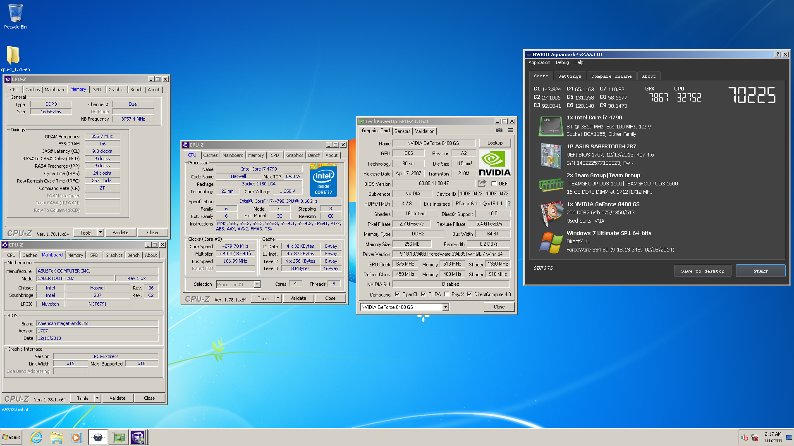Open Windows Explorer from the taskbar
Screen dimensions: 794x446
click(57, 437)
